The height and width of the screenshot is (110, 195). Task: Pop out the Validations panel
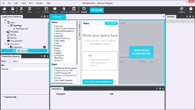(157, 89)
